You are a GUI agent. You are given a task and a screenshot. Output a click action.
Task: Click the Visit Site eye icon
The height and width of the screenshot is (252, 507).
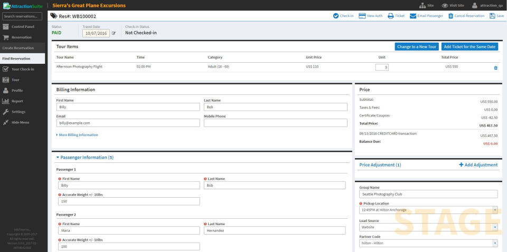[x=445, y=5]
